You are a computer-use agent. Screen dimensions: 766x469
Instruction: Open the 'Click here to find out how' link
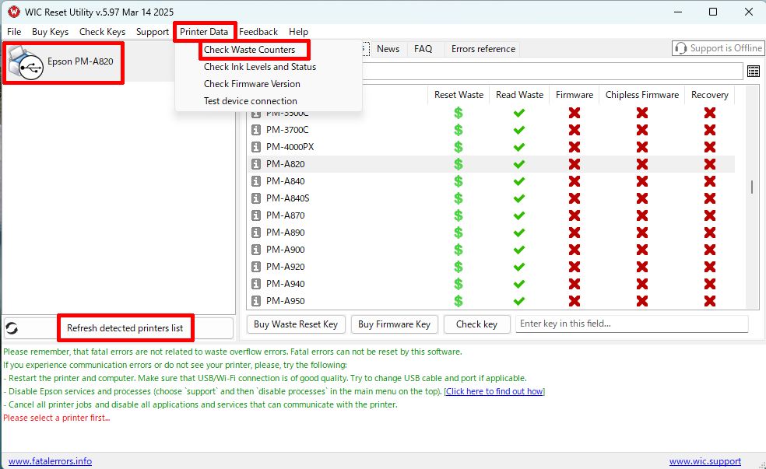click(x=494, y=391)
